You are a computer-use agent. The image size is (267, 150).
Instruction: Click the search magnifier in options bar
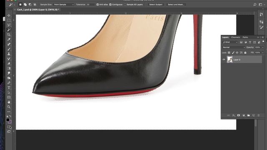pos(255,5)
